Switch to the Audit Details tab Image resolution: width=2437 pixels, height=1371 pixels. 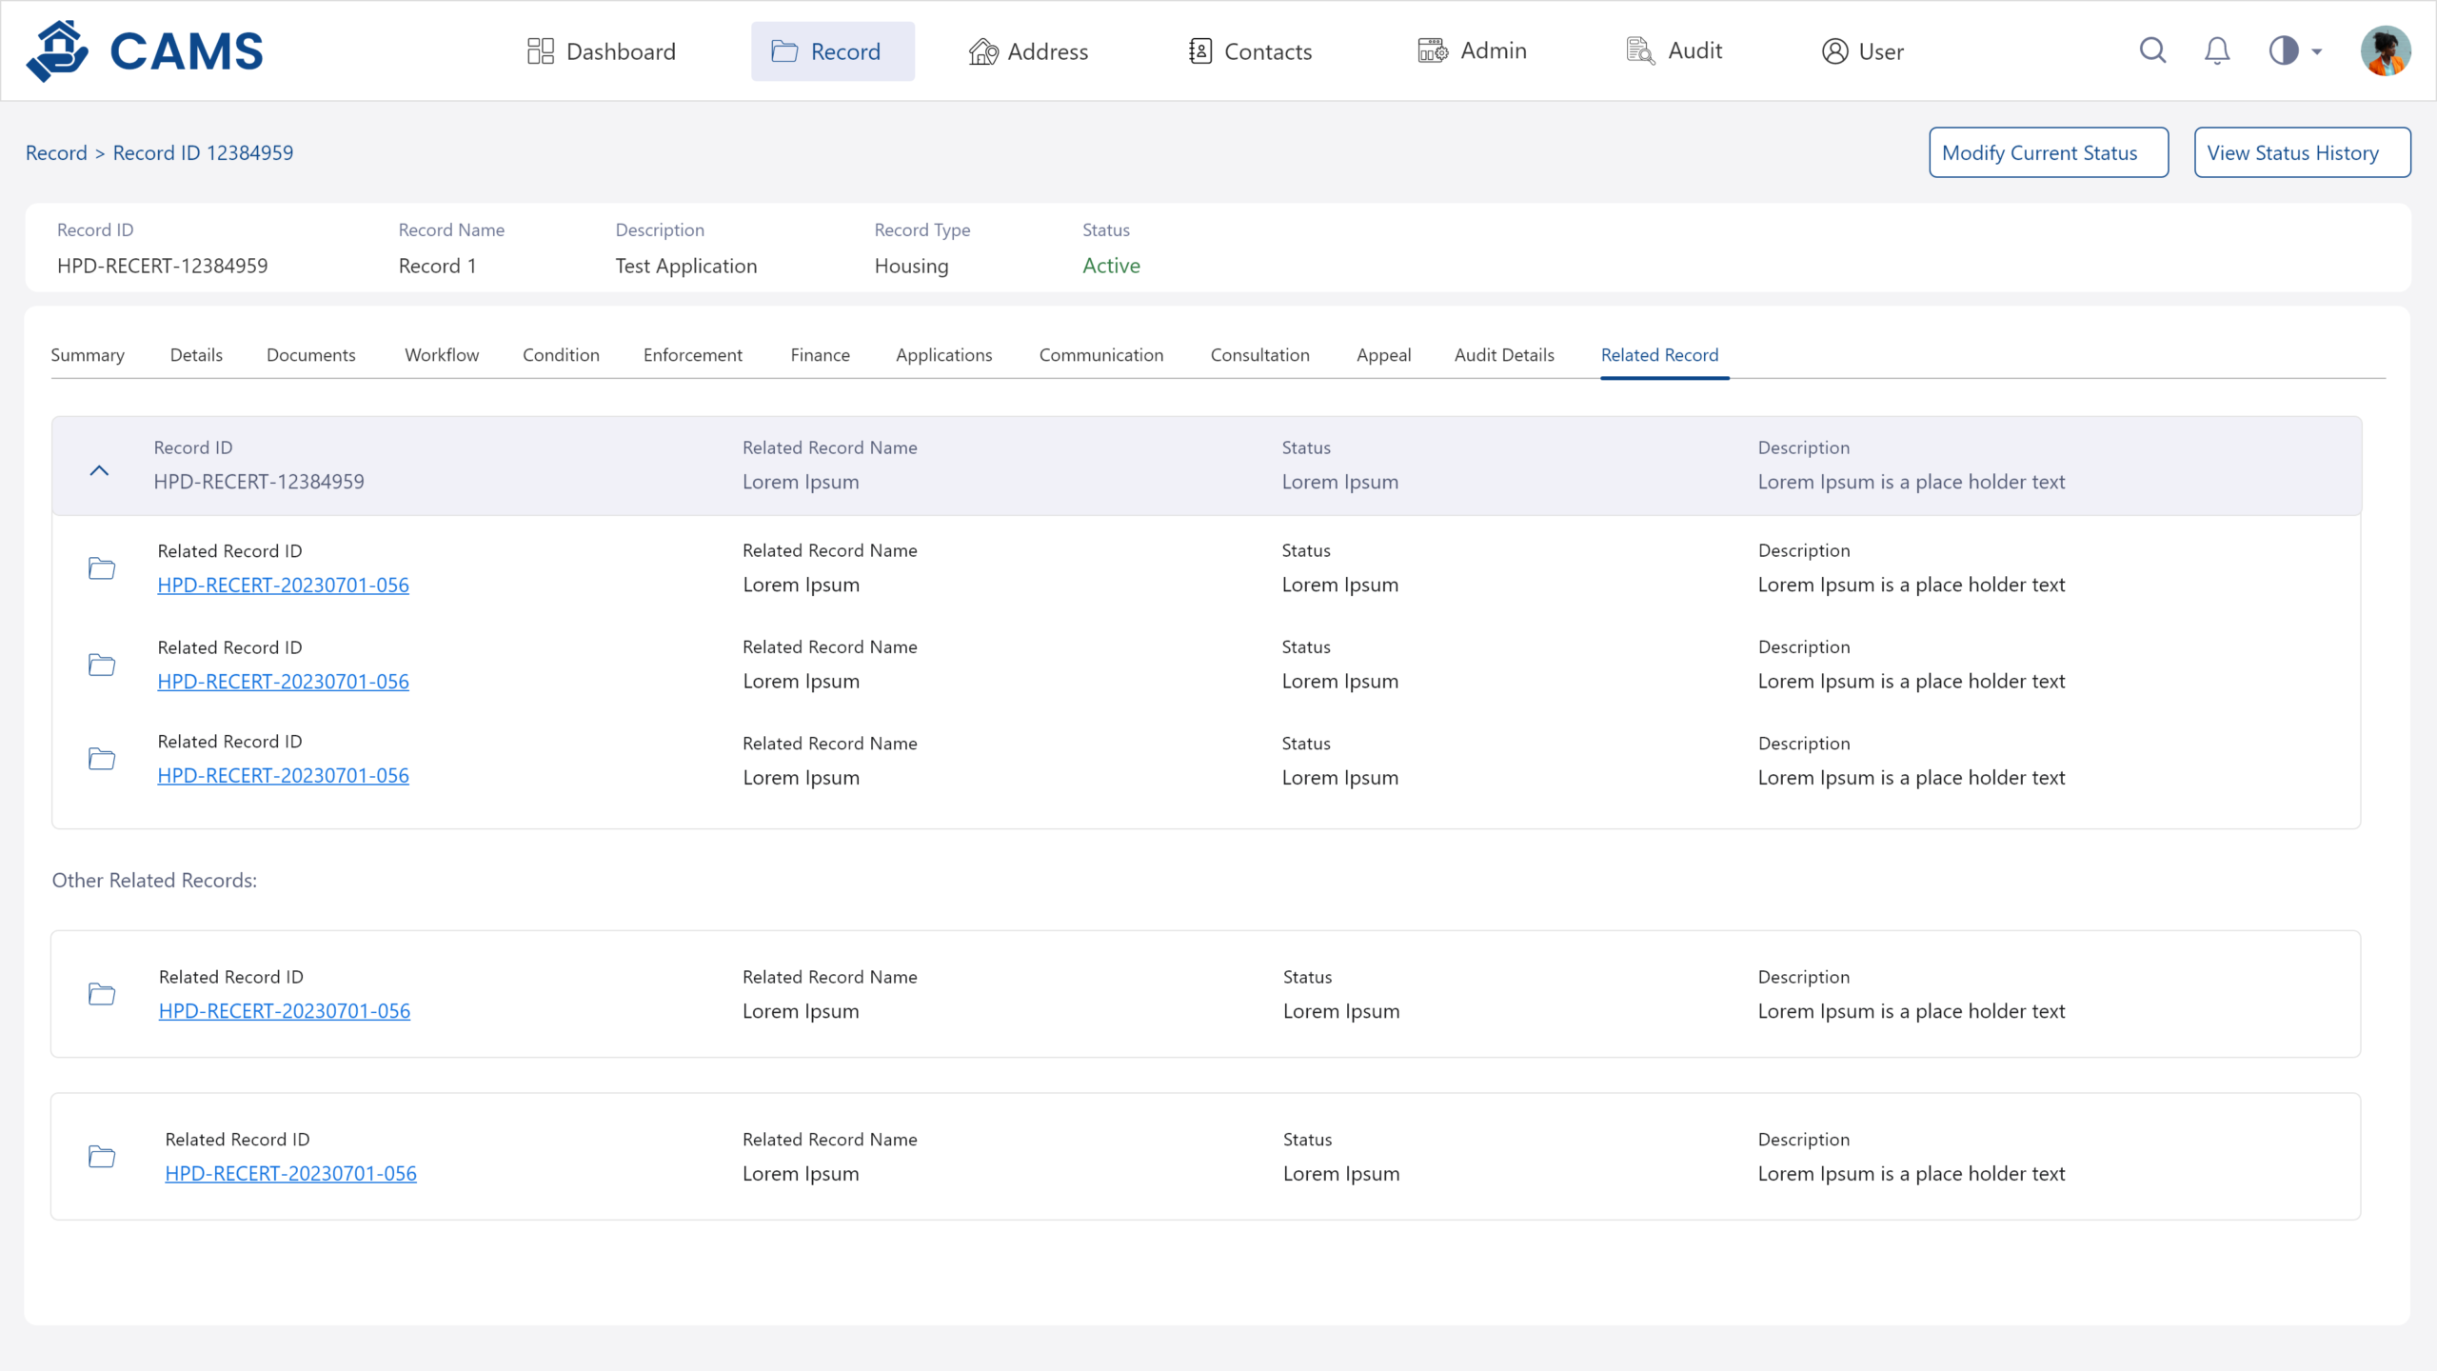pos(1504,355)
